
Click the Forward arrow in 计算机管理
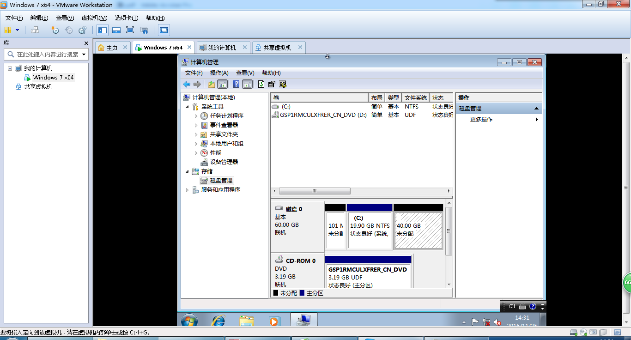pyautogui.click(x=197, y=84)
